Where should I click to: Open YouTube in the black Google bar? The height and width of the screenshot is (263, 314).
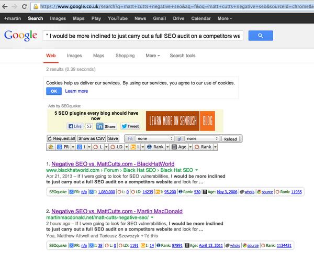pyautogui.click(x=118, y=18)
